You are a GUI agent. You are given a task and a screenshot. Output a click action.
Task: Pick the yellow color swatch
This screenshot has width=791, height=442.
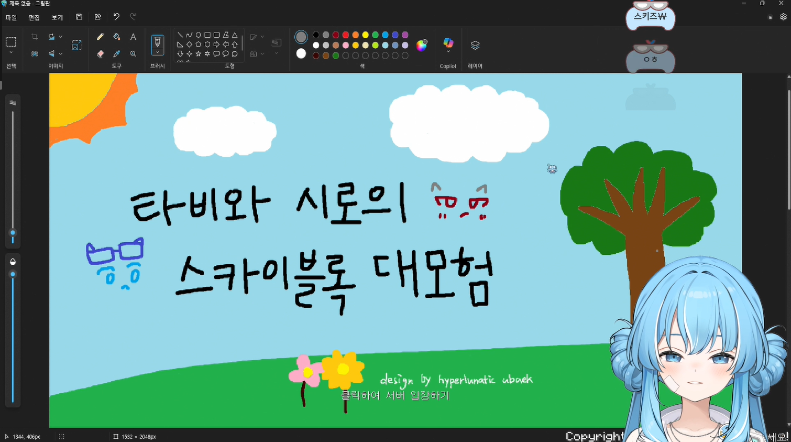pyautogui.click(x=366, y=35)
